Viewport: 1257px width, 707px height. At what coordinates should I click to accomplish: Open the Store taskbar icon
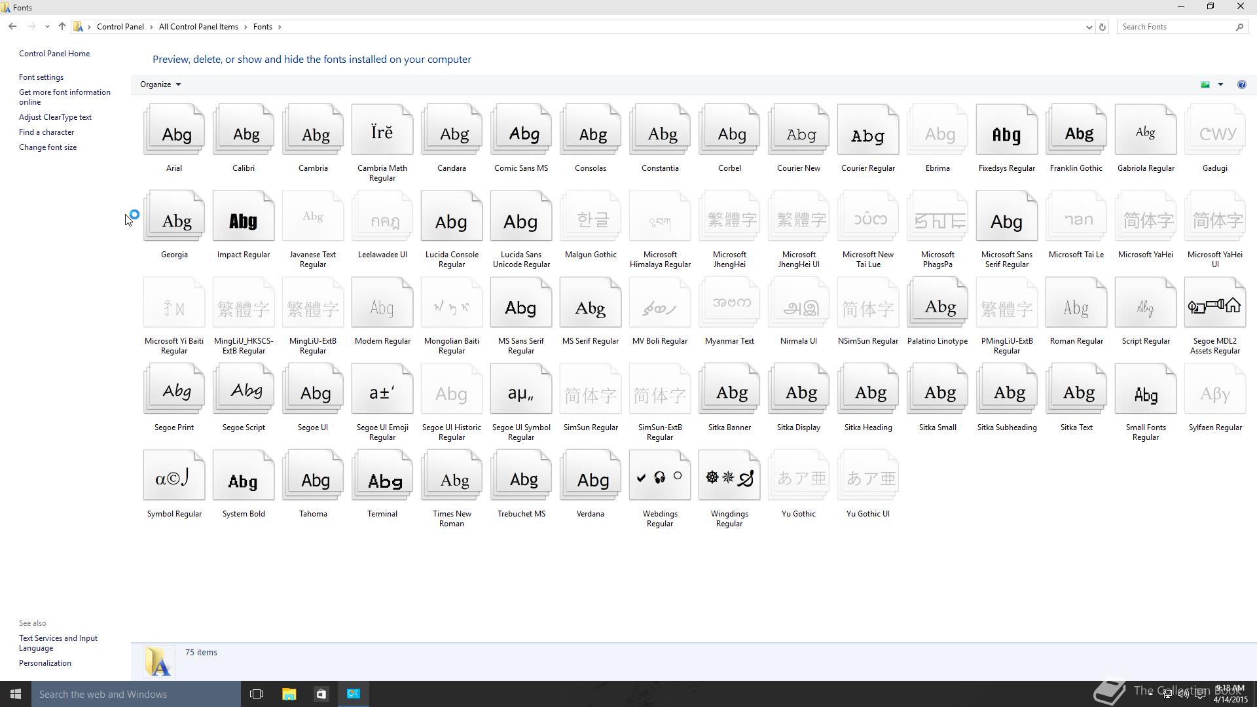321,694
